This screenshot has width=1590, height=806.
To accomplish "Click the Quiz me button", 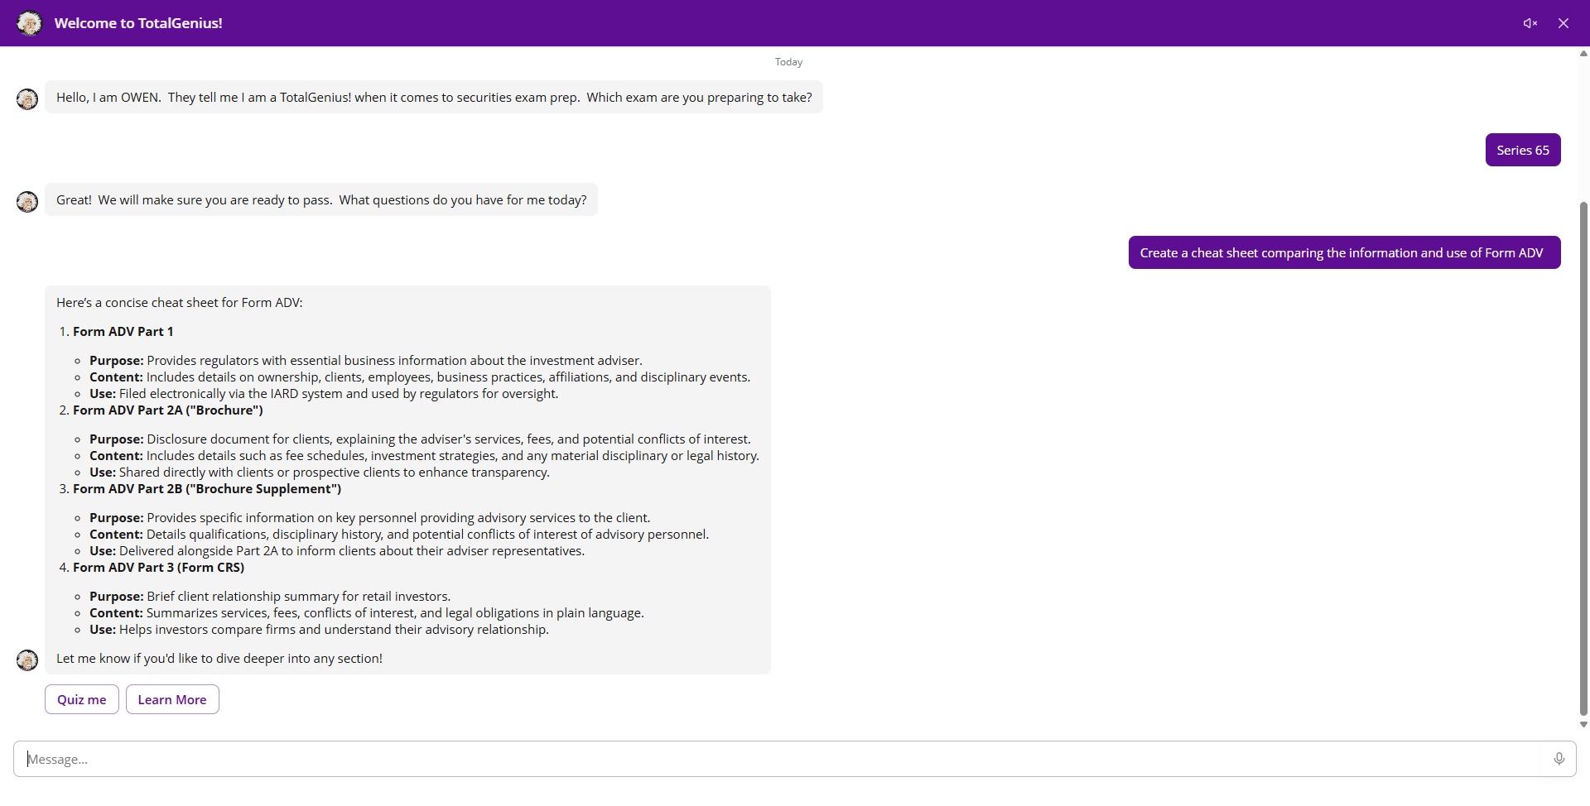I will pos(82,699).
